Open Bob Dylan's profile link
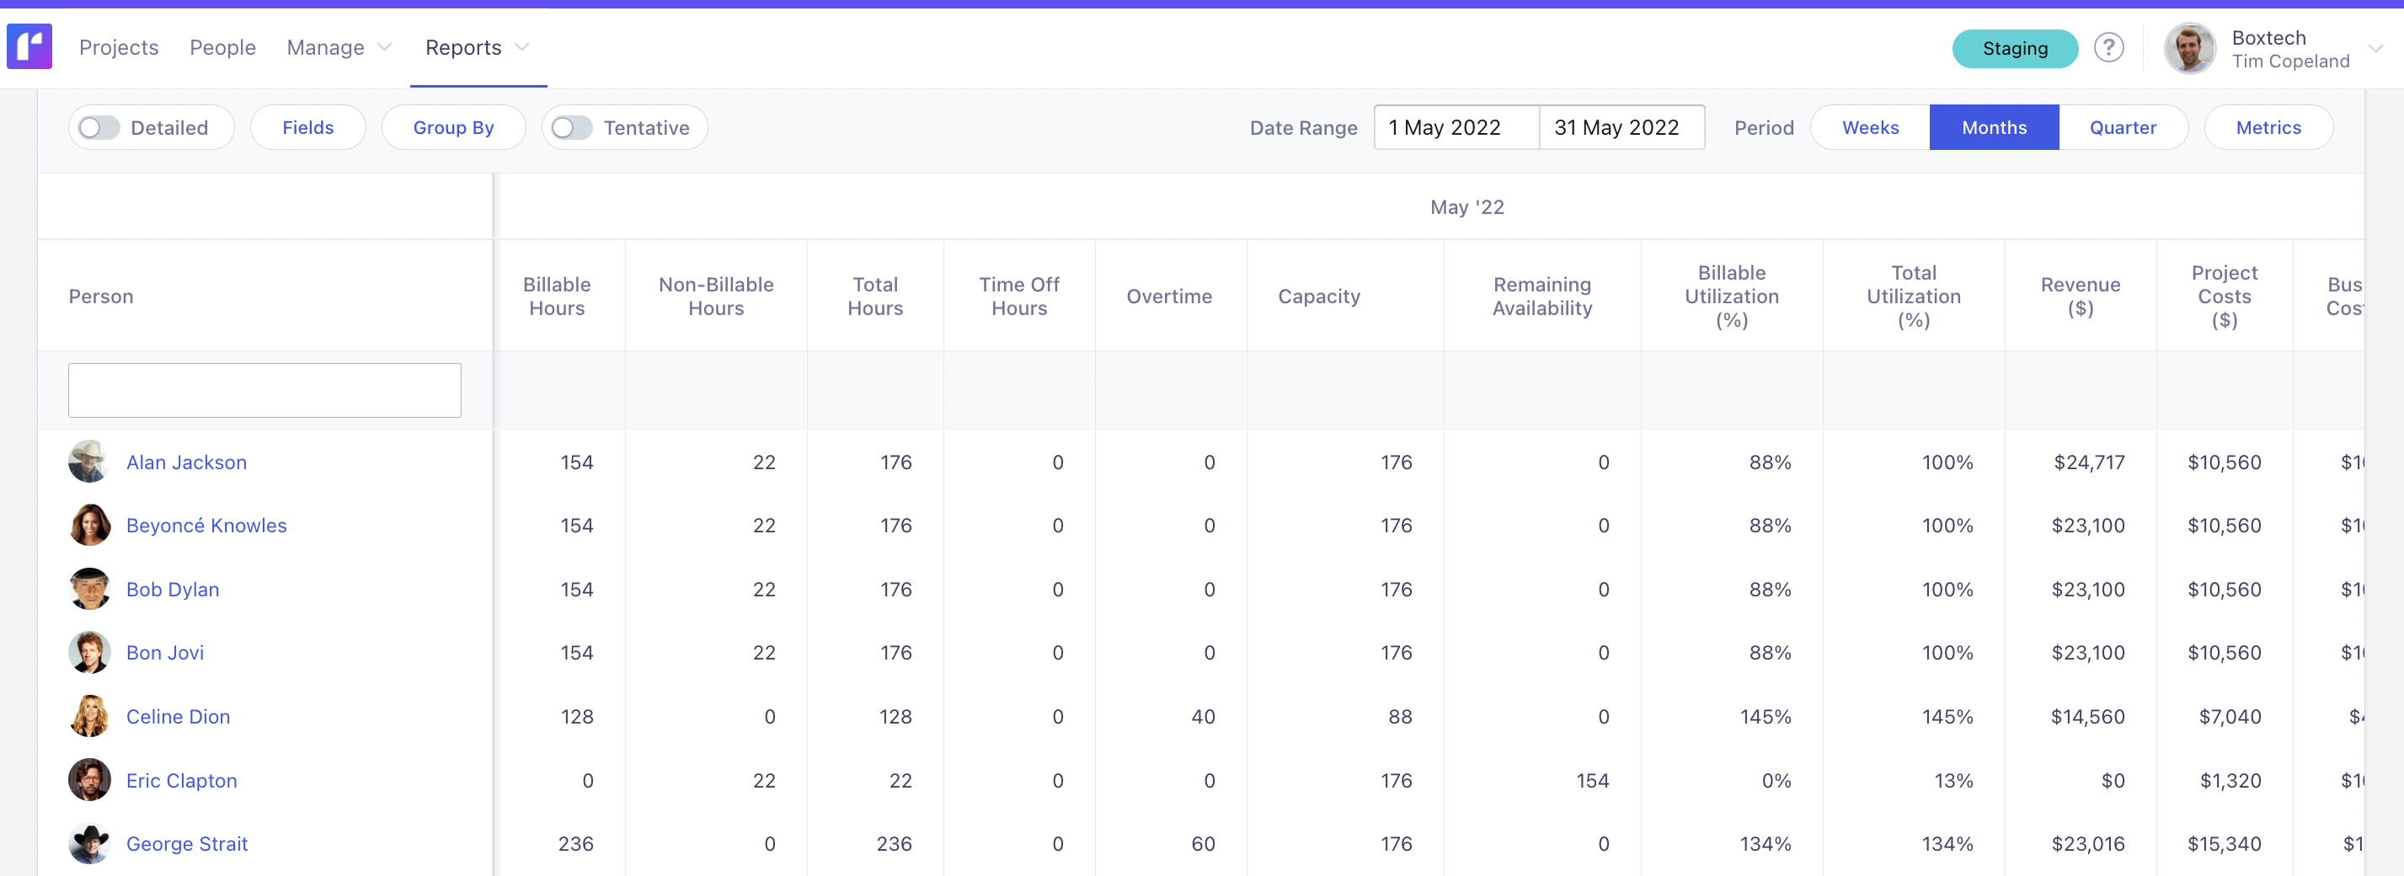 173,589
